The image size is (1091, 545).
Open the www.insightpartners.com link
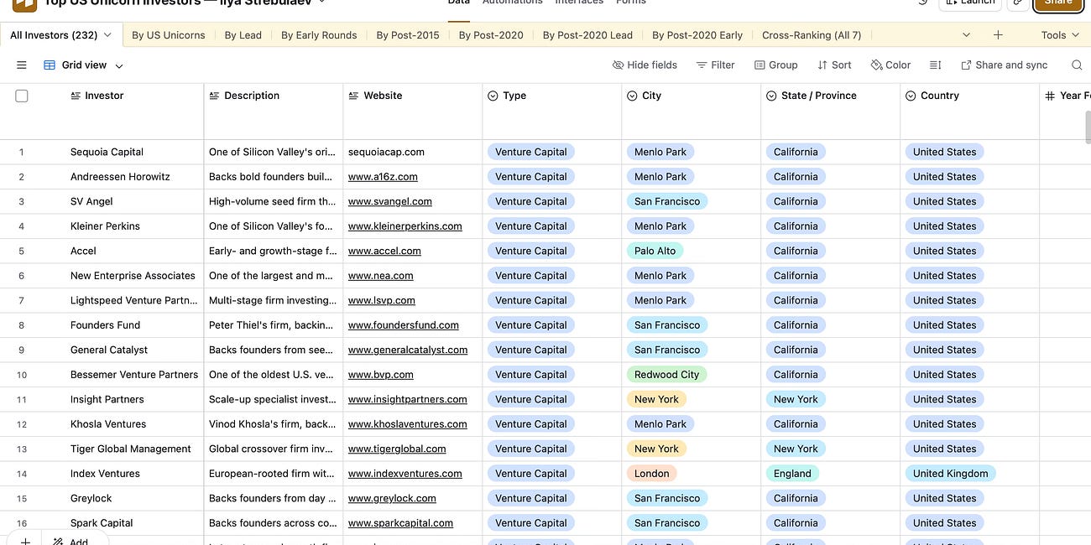(x=408, y=399)
